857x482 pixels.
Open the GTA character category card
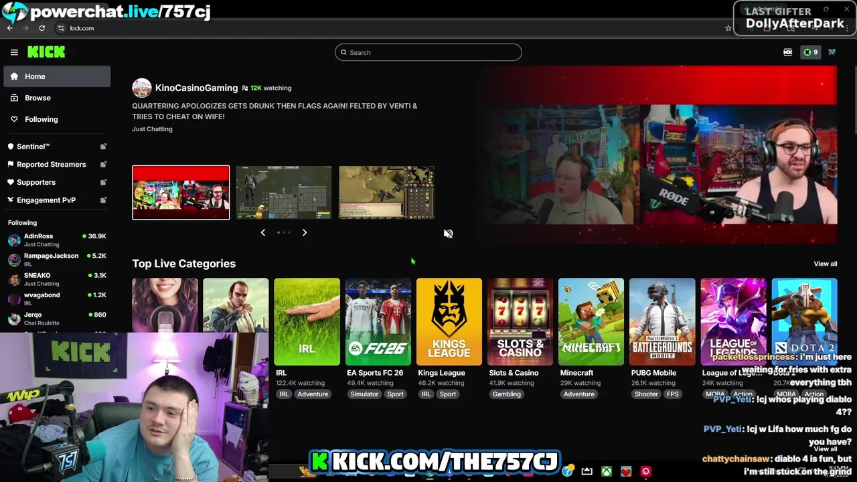236,305
